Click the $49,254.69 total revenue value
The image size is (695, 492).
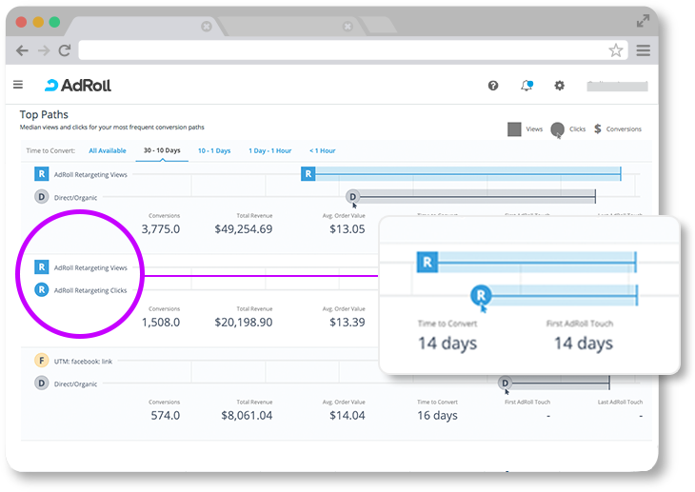click(x=244, y=229)
